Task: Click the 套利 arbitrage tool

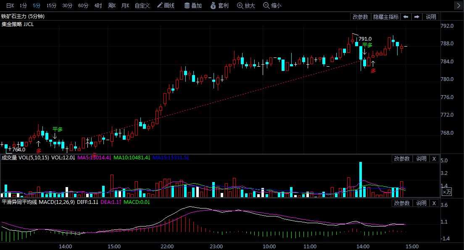Action: (x=219, y=5)
